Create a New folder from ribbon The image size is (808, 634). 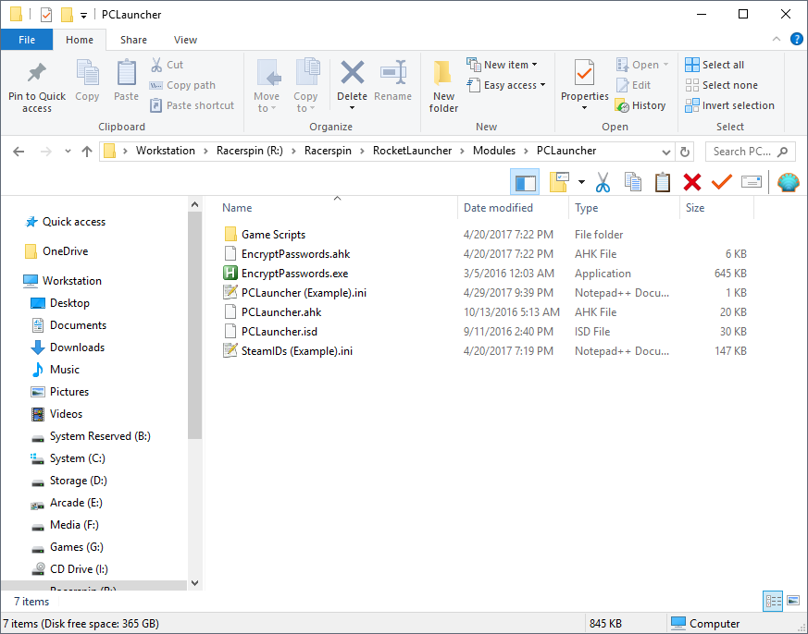click(x=443, y=86)
